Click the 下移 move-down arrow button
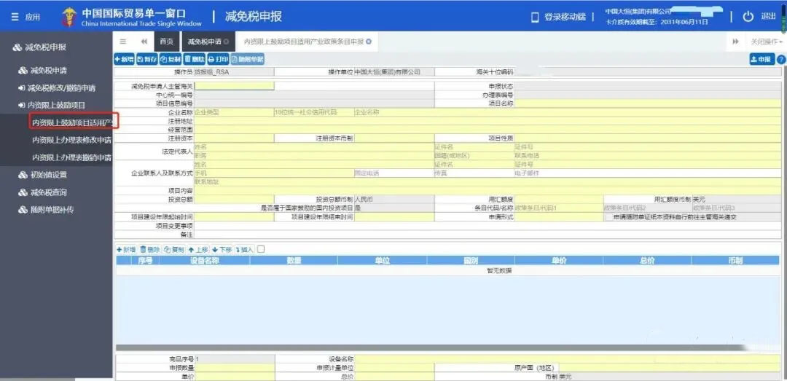 coord(222,249)
